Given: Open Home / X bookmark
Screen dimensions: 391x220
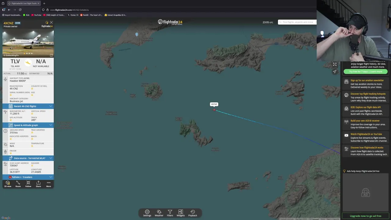Looking at the screenshot, I should point(73,15).
